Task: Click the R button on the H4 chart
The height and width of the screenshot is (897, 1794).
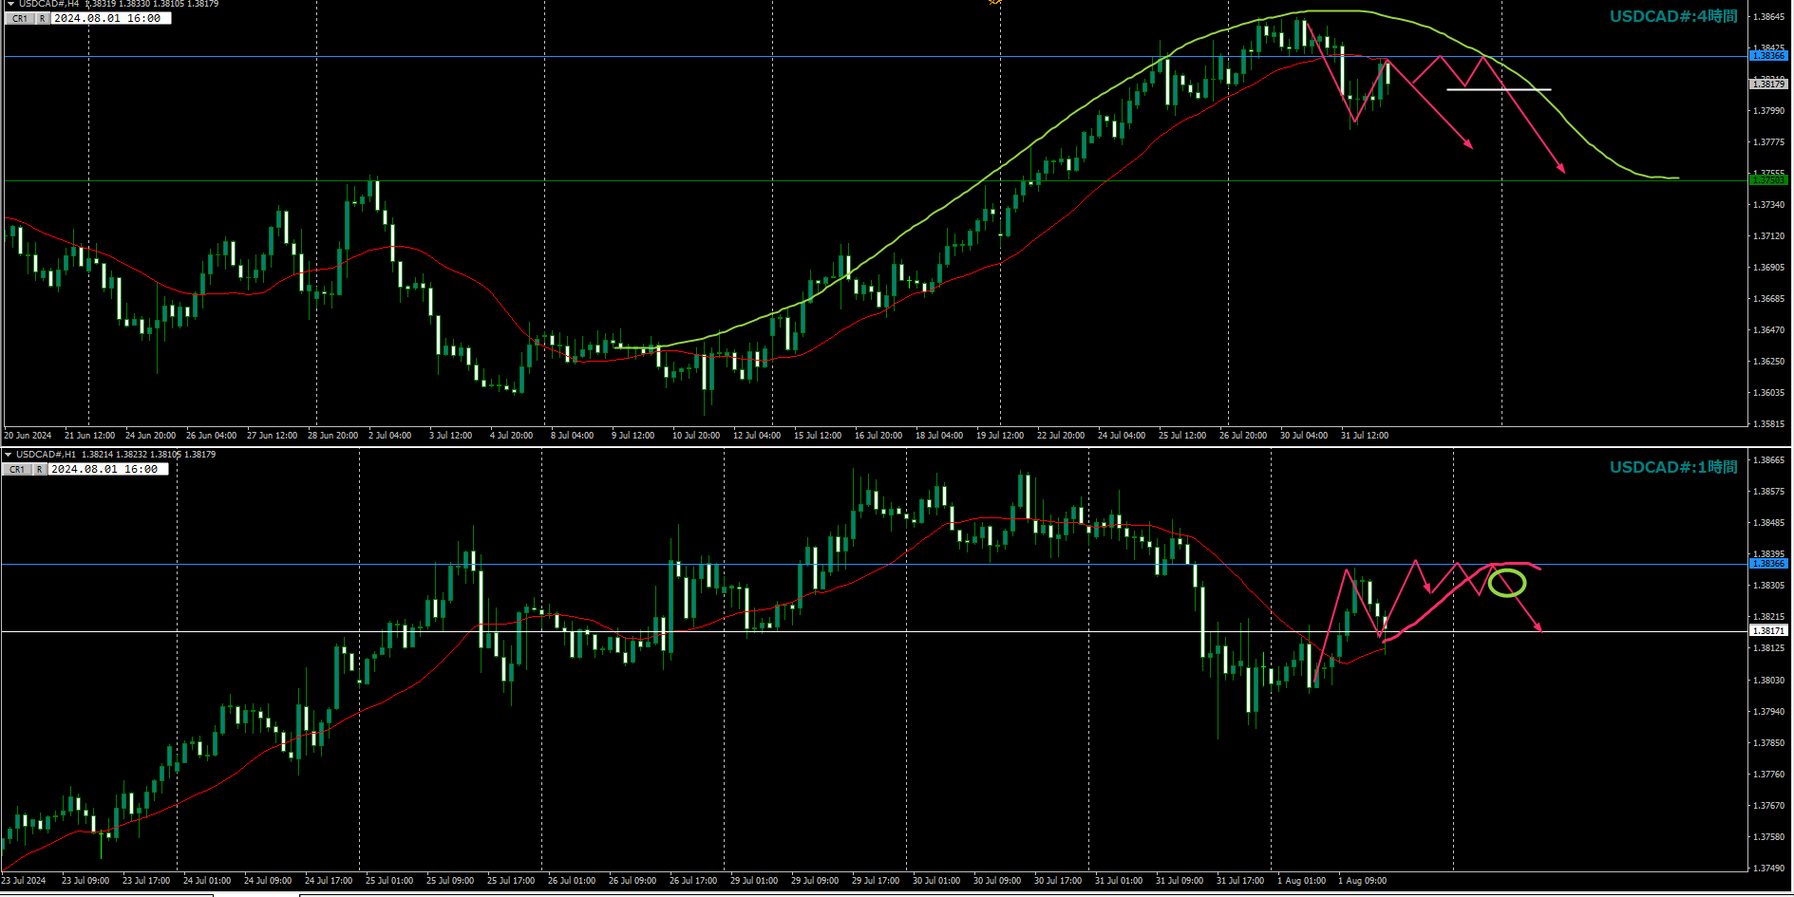Action: [43, 18]
